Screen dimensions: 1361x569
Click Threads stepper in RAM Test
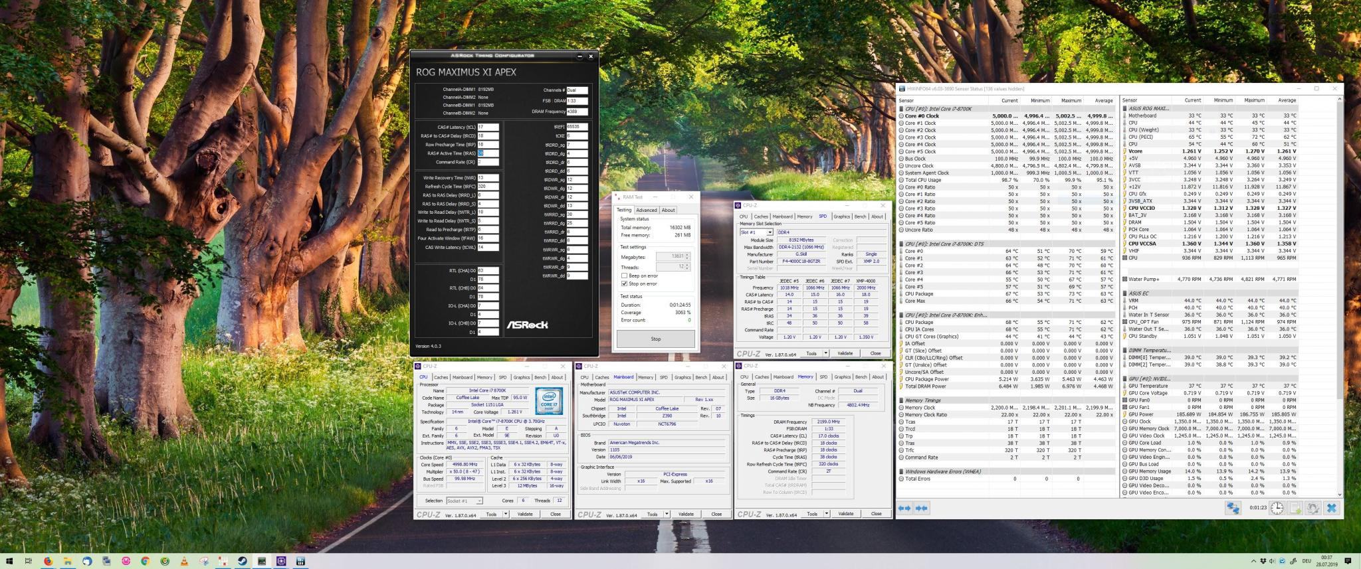(686, 267)
